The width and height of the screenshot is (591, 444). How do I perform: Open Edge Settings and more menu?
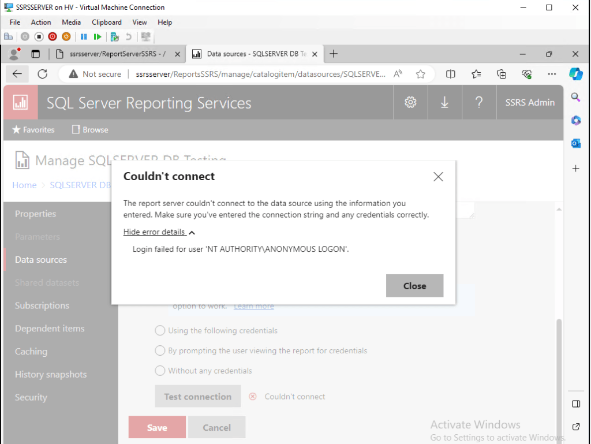click(552, 74)
